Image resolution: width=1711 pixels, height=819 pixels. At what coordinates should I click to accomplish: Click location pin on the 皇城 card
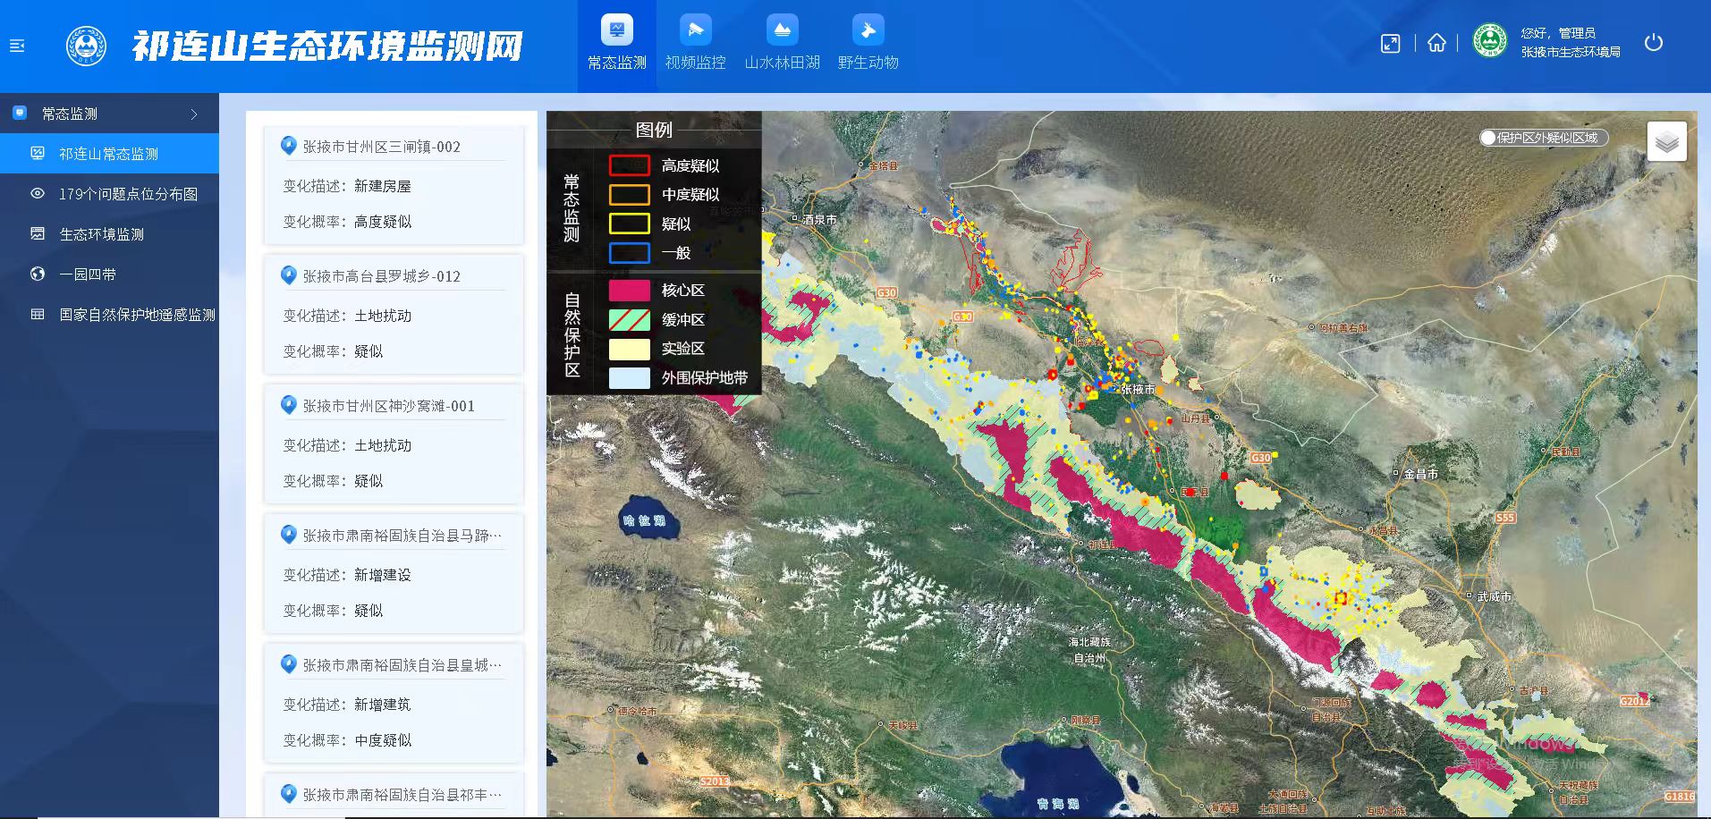pyautogui.click(x=288, y=664)
